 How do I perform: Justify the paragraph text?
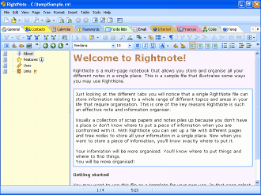pos(215,46)
